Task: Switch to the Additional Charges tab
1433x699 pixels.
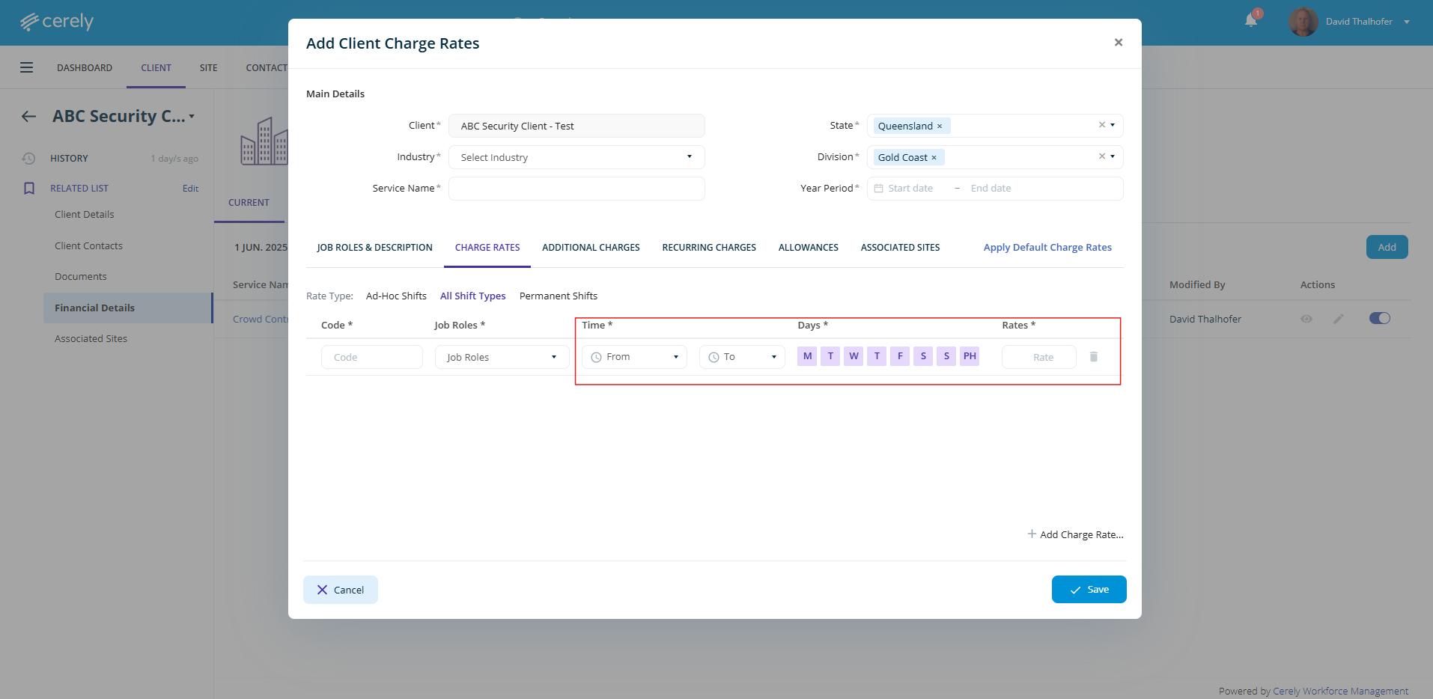Action: point(591,248)
